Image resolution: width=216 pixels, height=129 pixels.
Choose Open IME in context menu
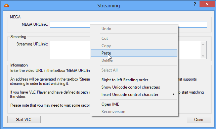(x=134, y=104)
